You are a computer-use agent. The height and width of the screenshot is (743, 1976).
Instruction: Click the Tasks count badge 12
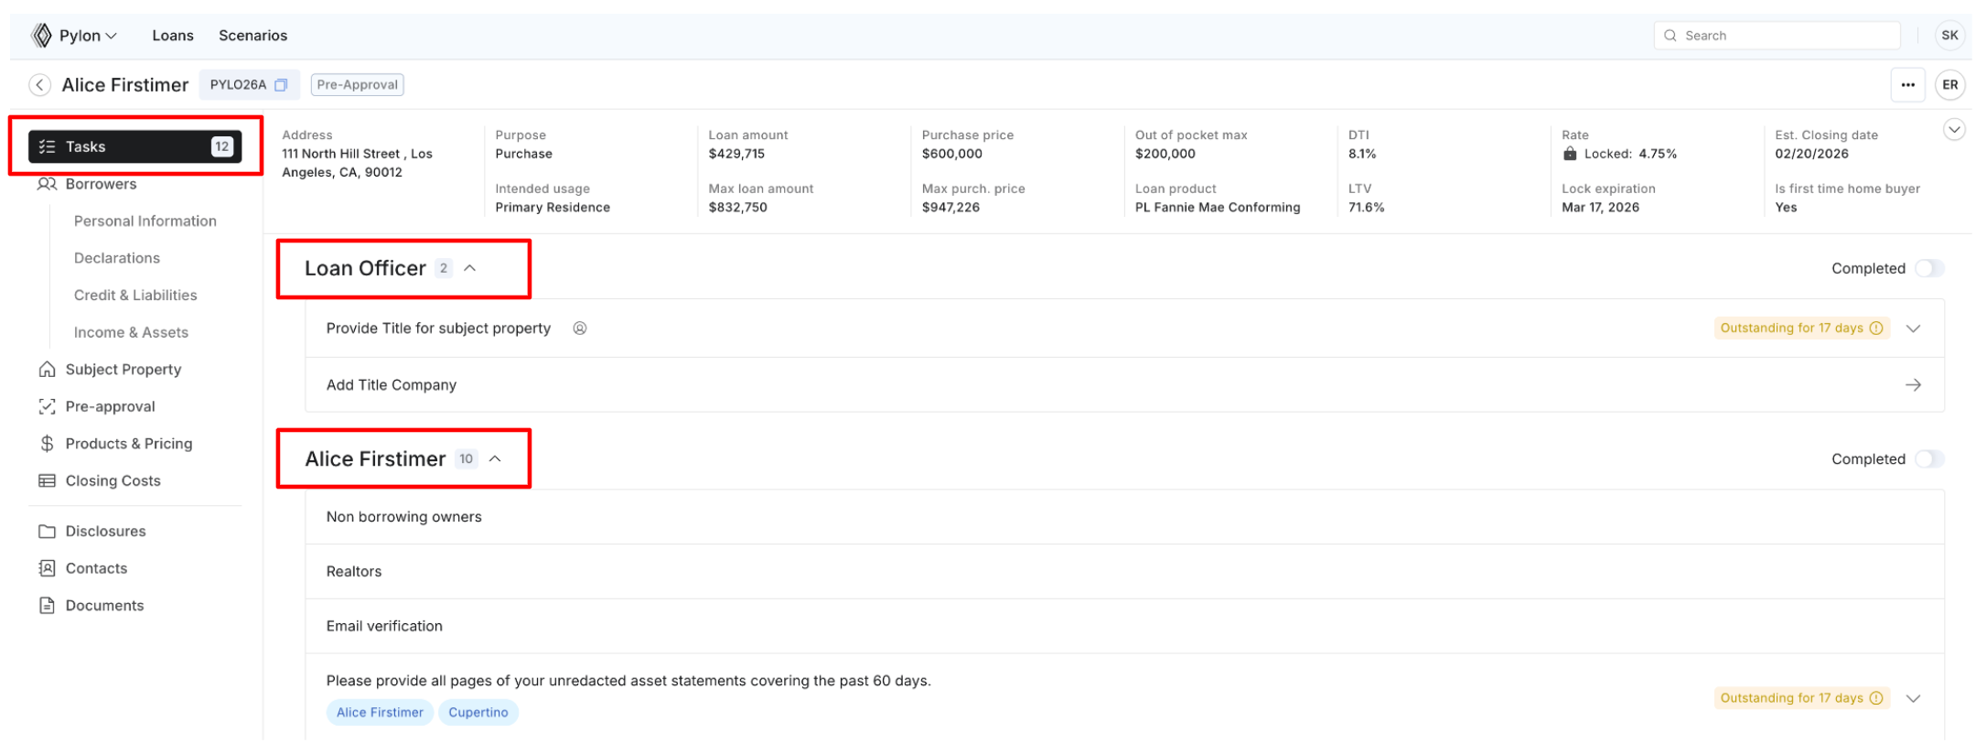221,146
